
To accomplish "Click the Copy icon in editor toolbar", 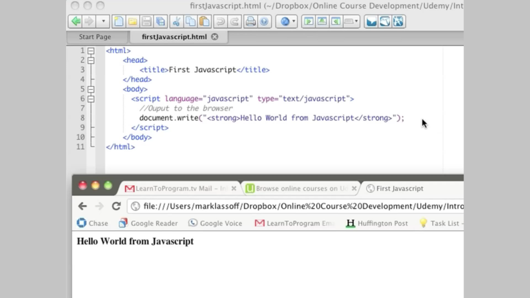I will 190,21.
